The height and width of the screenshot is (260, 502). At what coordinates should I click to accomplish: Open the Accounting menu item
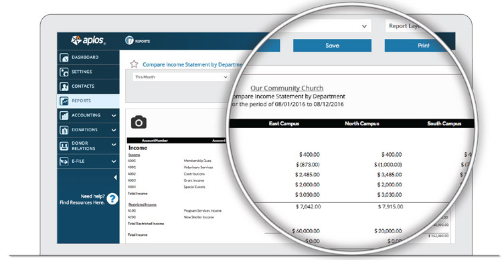pyautogui.click(x=88, y=115)
